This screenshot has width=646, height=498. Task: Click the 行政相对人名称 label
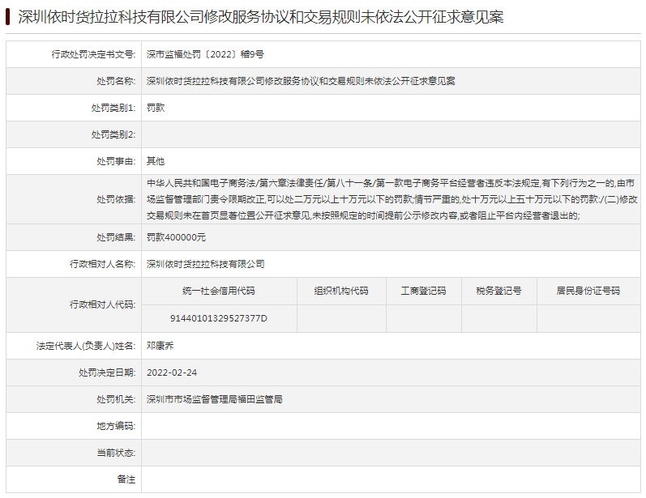click(103, 264)
